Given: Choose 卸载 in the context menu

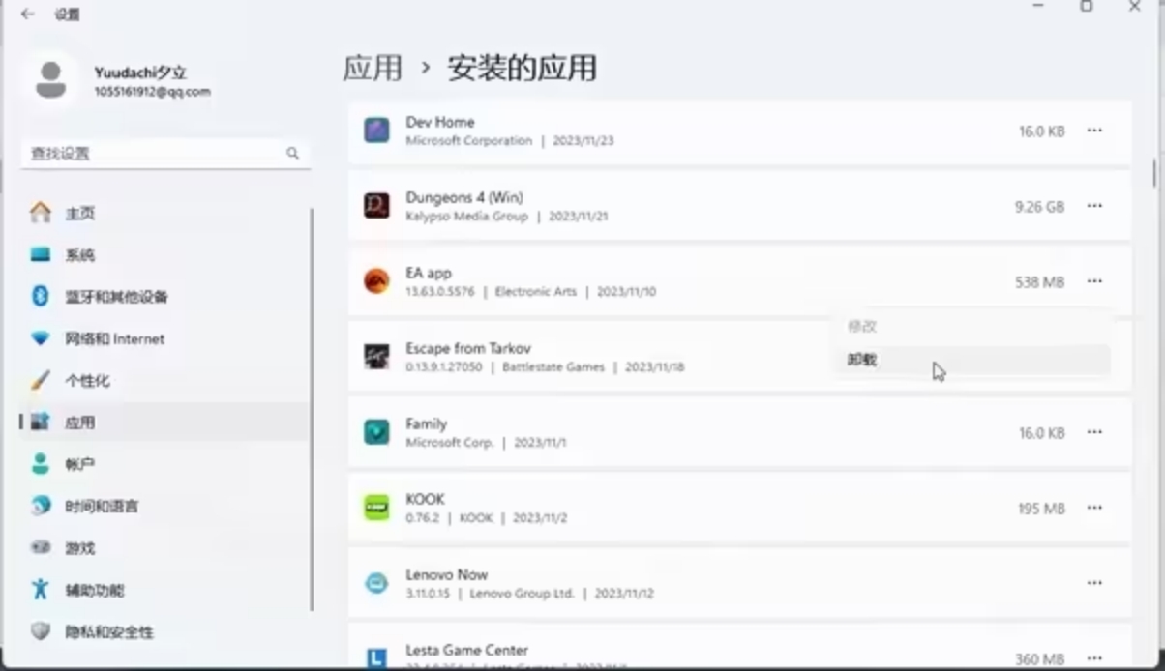Looking at the screenshot, I should coord(971,360).
